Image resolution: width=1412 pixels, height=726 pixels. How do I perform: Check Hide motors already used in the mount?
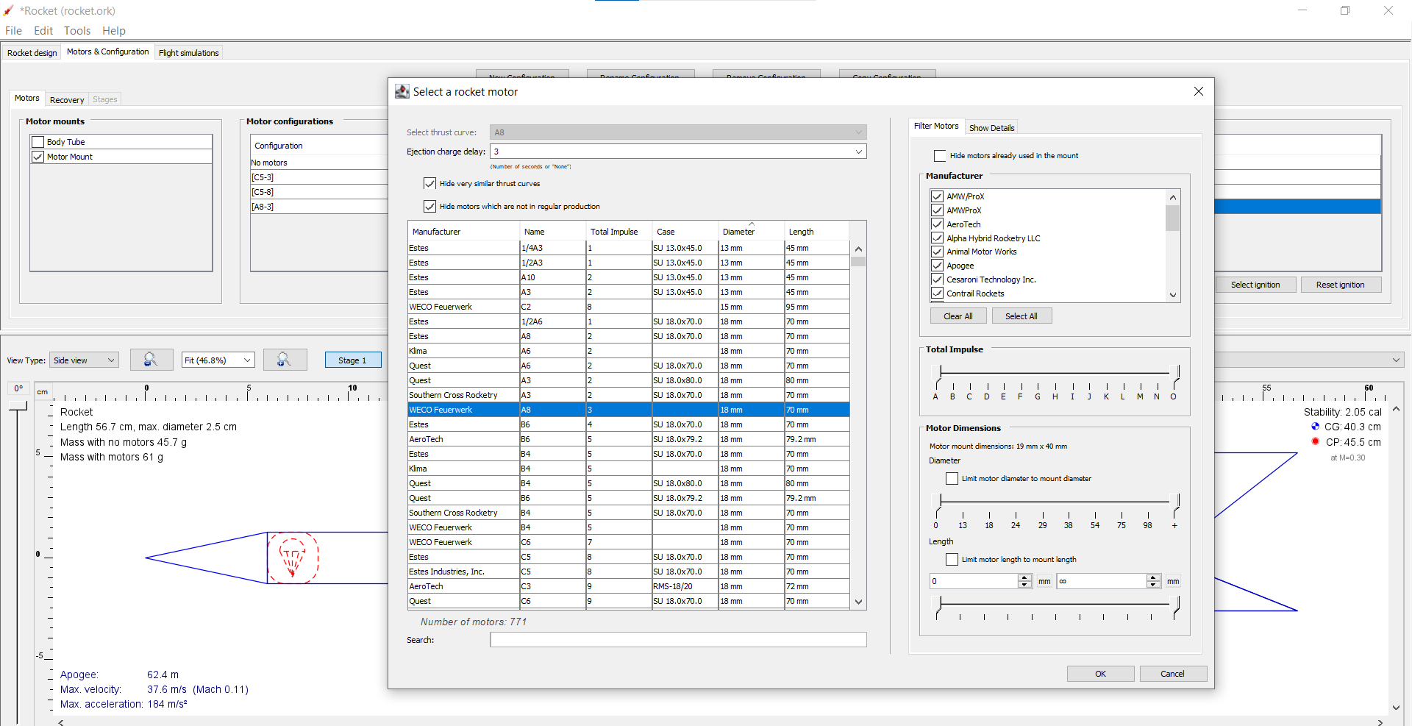click(939, 155)
